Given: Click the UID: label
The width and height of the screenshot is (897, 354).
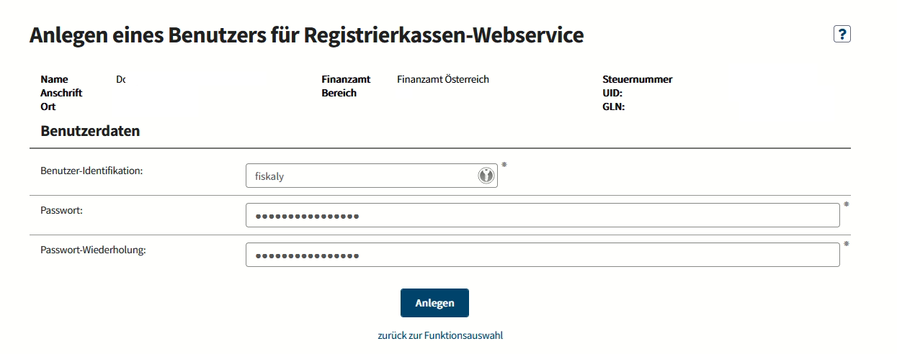Looking at the screenshot, I should (x=612, y=93).
